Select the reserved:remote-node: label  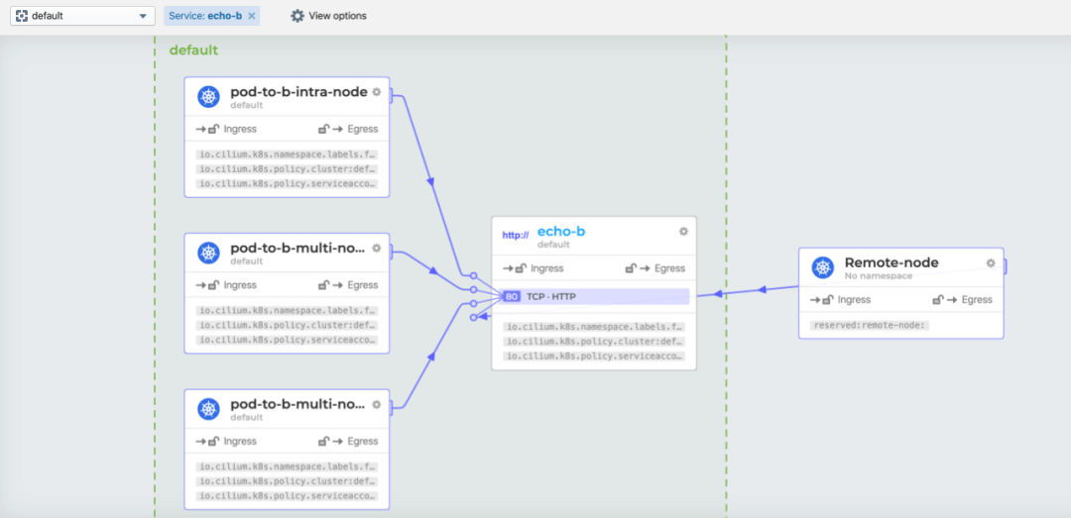click(x=871, y=326)
